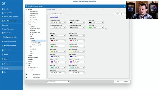Click the My Data Source Information icon
160x90 pixels.
[3, 17]
